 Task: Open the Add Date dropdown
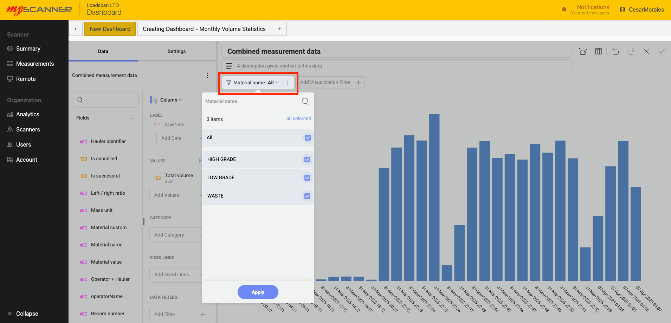(x=179, y=138)
